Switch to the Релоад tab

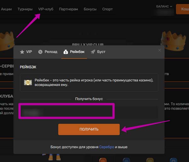pos(47,52)
